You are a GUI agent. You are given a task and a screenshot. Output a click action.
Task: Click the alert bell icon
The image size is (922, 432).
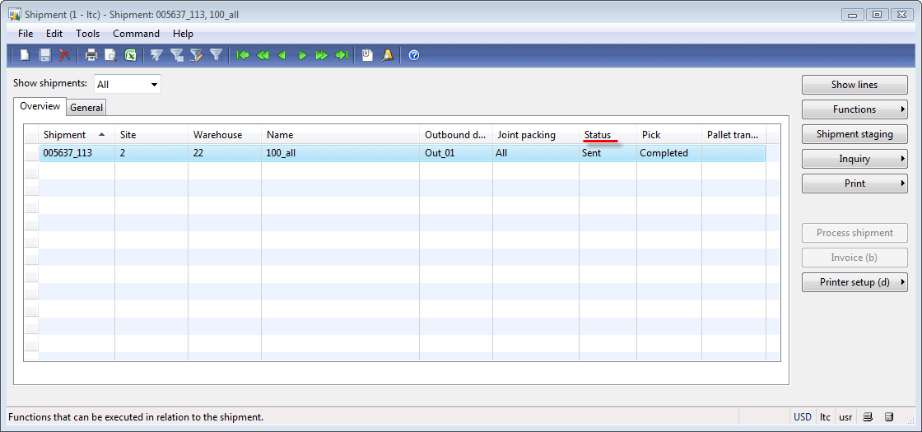[x=388, y=55]
